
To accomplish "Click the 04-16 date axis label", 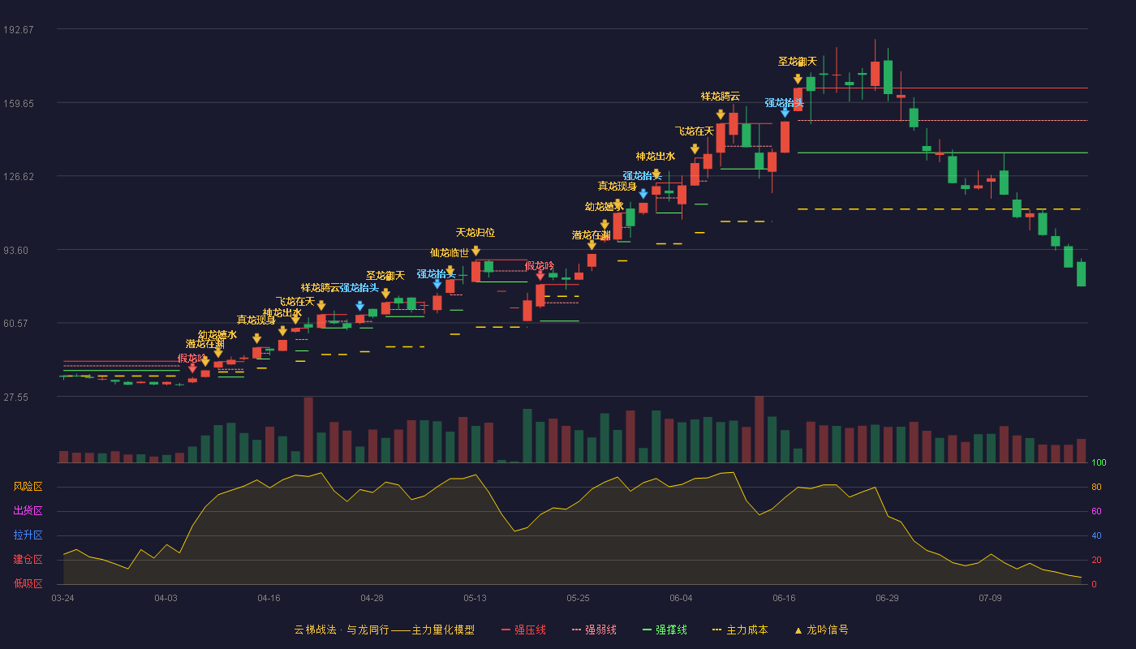I will [x=269, y=598].
